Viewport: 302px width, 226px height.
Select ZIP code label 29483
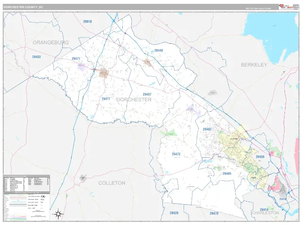207,129
